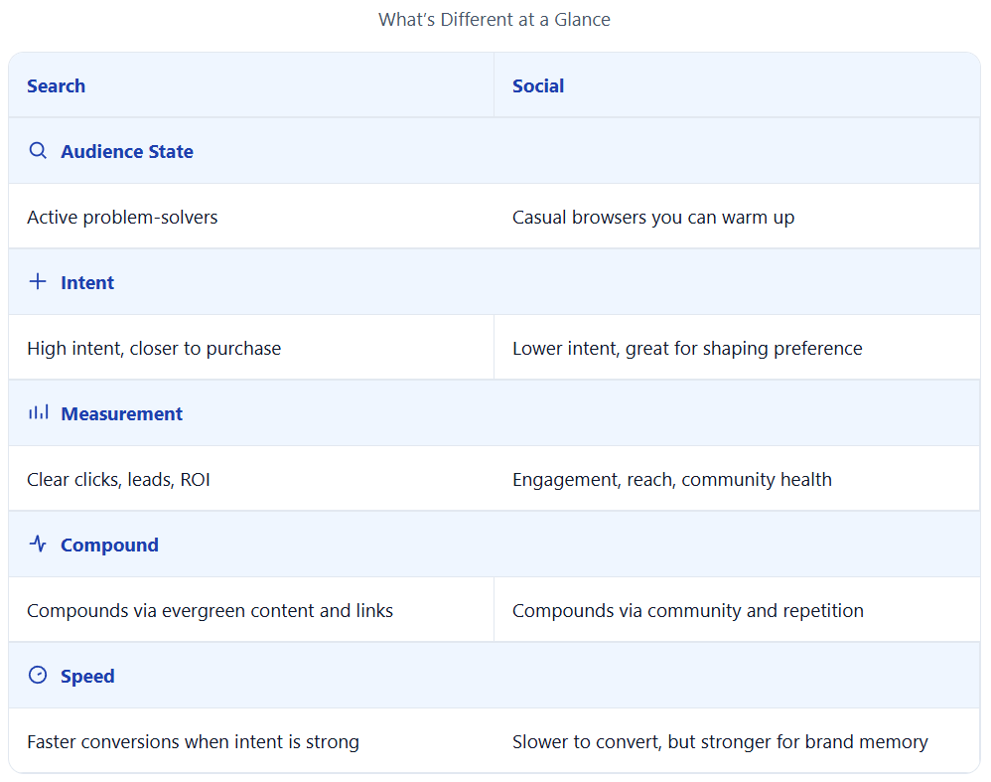Select the Social column header

(538, 86)
